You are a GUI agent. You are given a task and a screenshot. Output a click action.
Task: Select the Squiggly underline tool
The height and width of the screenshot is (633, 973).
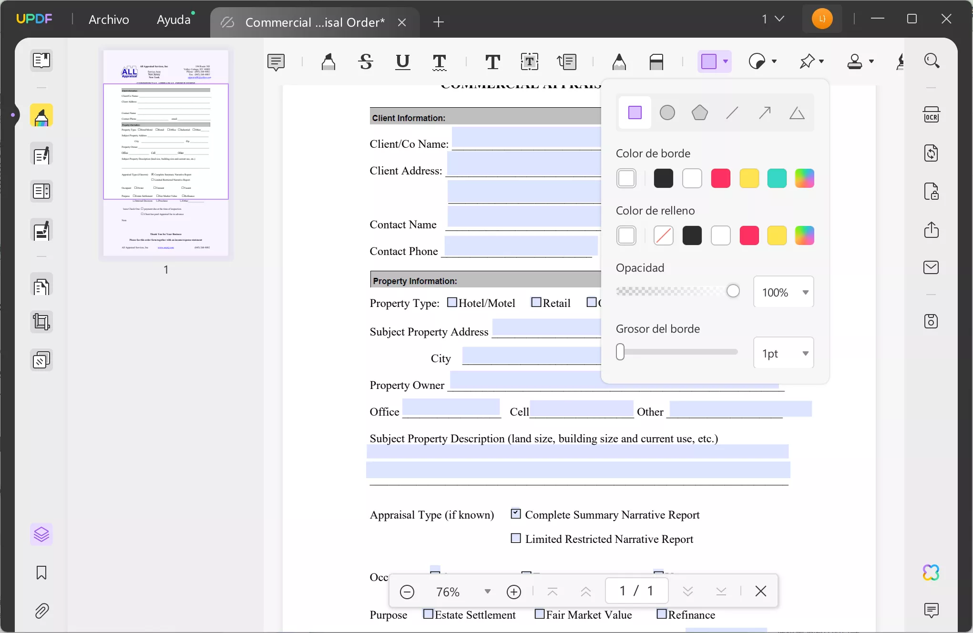(439, 61)
